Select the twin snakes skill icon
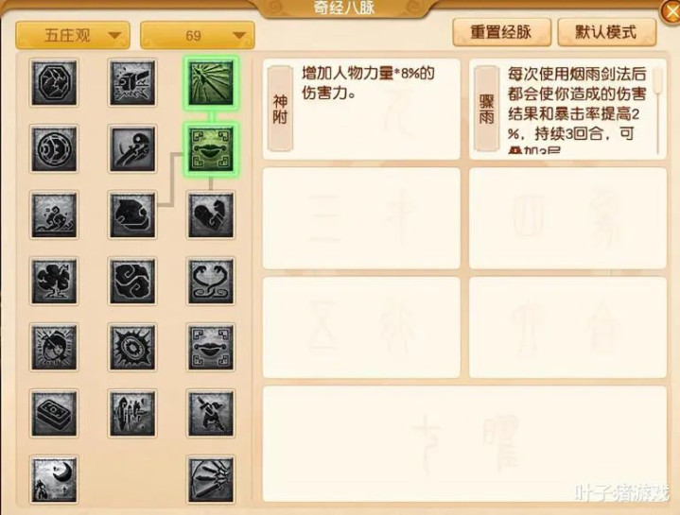 (x=211, y=281)
